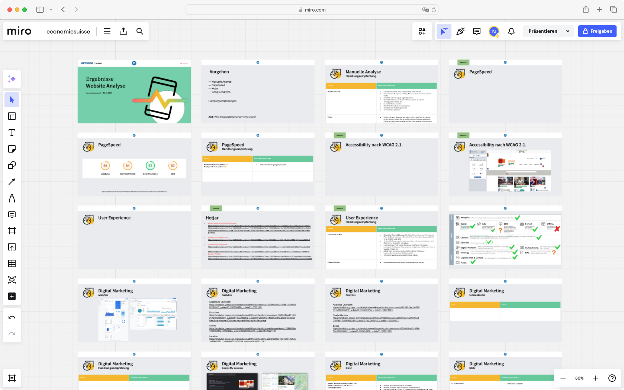Select the Ergebnisse Website Analyse frame
This screenshot has width=624, height=390.
134,92
